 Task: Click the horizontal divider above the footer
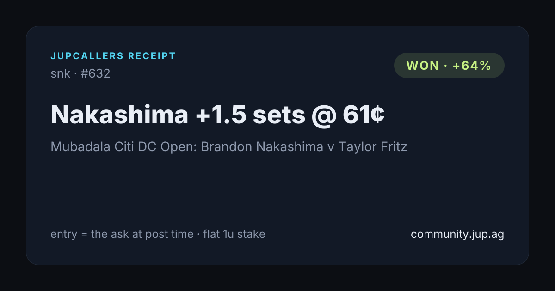point(277,214)
